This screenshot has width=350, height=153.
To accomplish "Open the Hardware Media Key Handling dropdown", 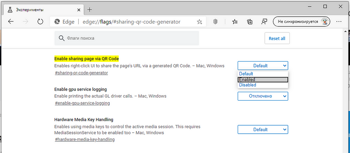I will click(x=263, y=130).
